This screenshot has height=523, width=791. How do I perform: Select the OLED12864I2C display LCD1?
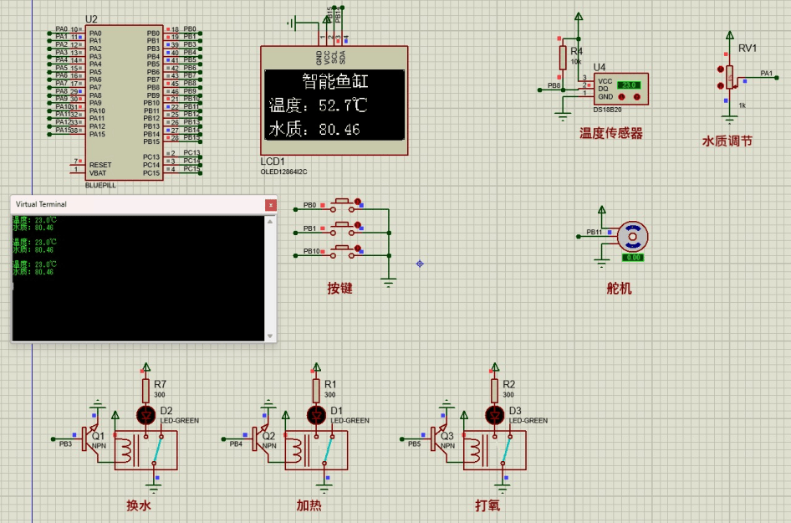coord(334,100)
